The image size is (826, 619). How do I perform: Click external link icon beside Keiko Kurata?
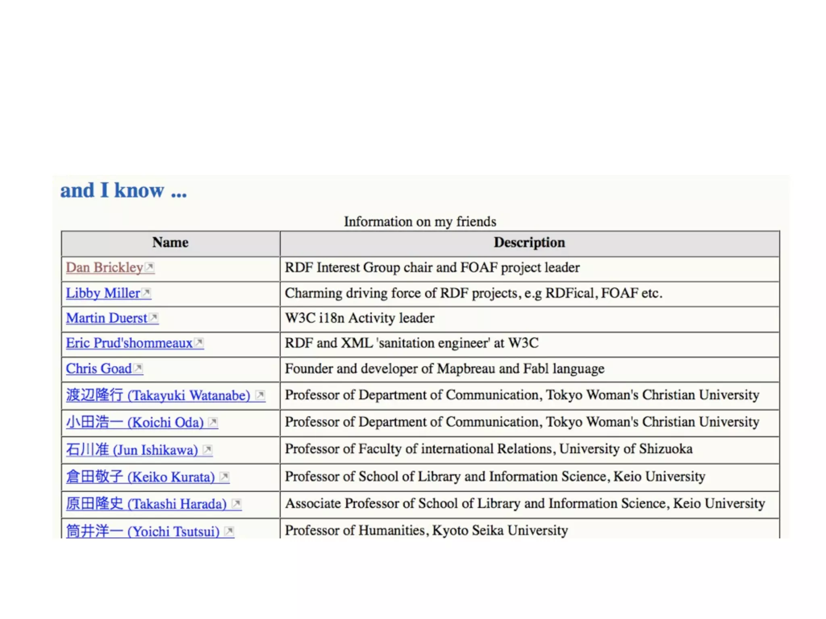pos(225,477)
